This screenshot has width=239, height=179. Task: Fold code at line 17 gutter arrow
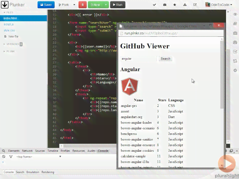(x=58, y=23)
